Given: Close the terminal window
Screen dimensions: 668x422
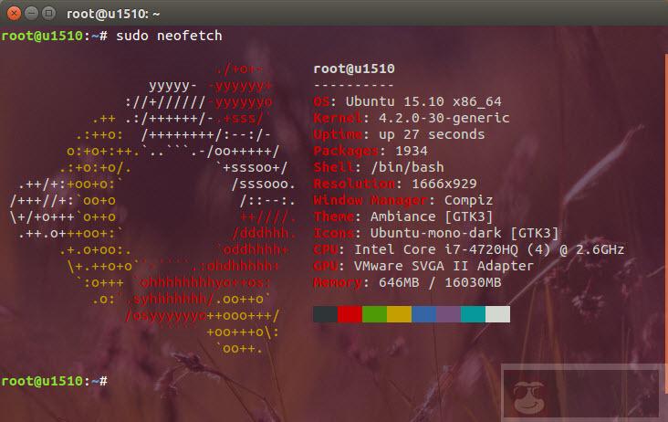Looking at the screenshot, I should 14,13.
